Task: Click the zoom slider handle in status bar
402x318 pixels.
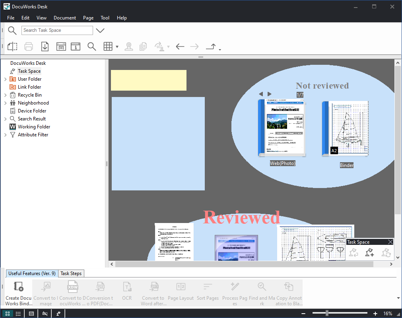Action: (327, 313)
